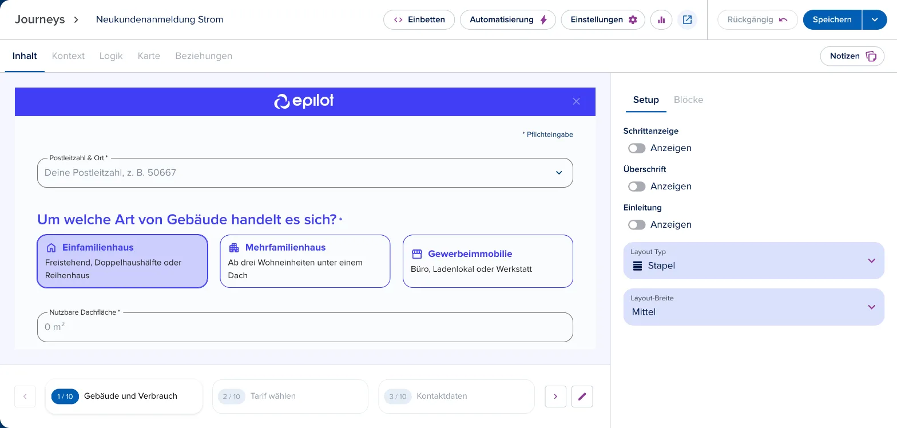Switch to the Beziehungen tab
This screenshot has width=897, height=428.
point(204,56)
